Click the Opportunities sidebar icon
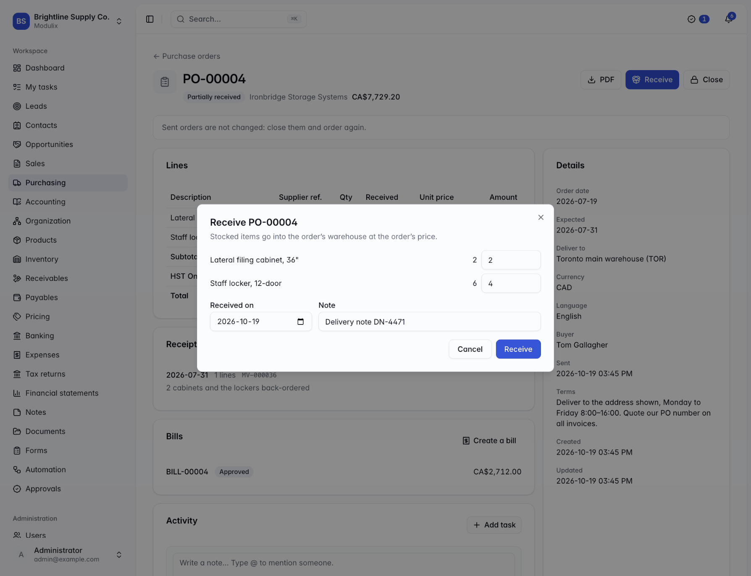The width and height of the screenshot is (751, 576). coord(17,144)
